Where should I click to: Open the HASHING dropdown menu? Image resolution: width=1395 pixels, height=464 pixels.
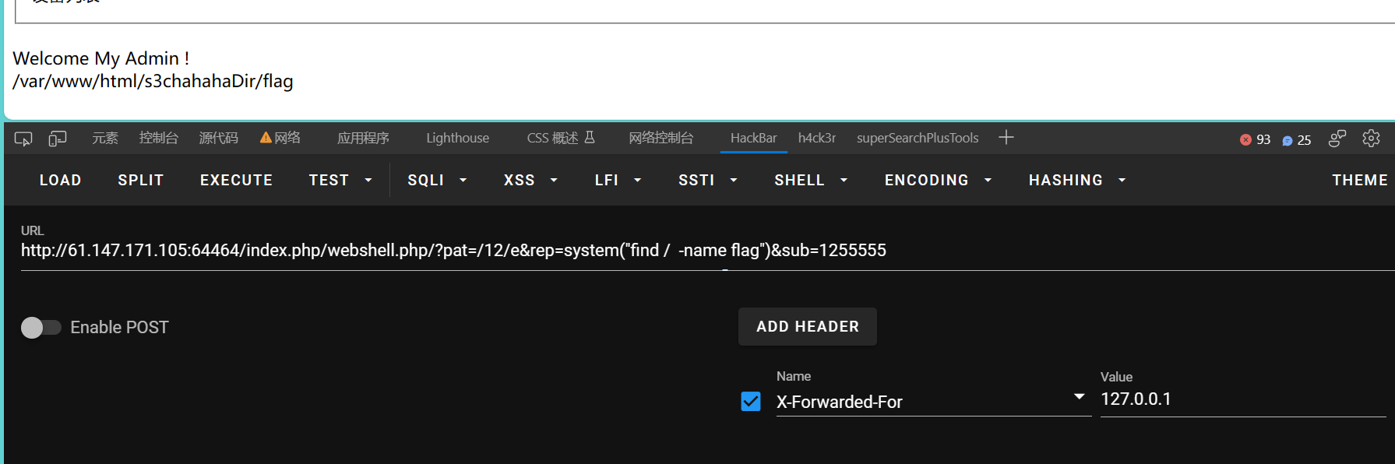pyautogui.click(x=1077, y=180)
